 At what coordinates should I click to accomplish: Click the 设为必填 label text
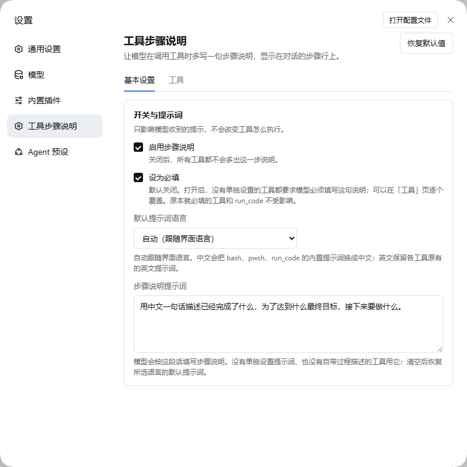click(x=164, y=177)
